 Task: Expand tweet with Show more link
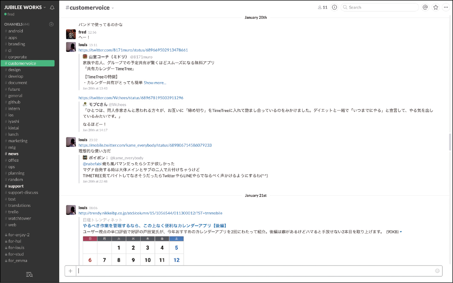tap(155, 83)
